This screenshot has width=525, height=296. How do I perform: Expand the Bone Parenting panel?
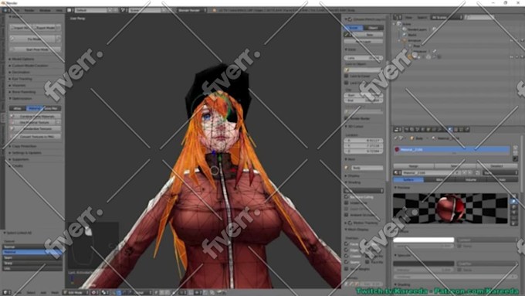click(23, 92)
